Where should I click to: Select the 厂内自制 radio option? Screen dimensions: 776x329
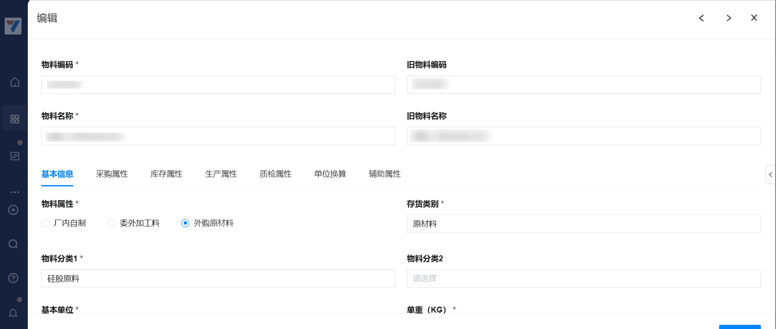coord(45,223)
